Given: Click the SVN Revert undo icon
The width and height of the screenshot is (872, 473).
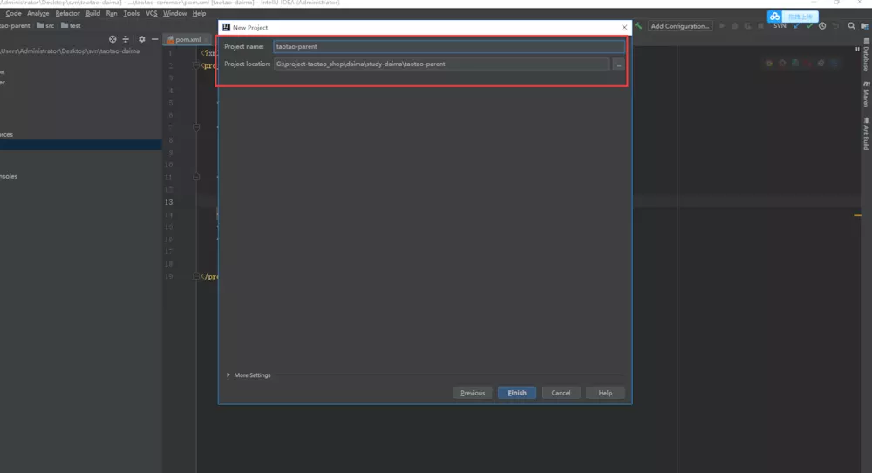Looking at the screenshot, I should point(835,26).
